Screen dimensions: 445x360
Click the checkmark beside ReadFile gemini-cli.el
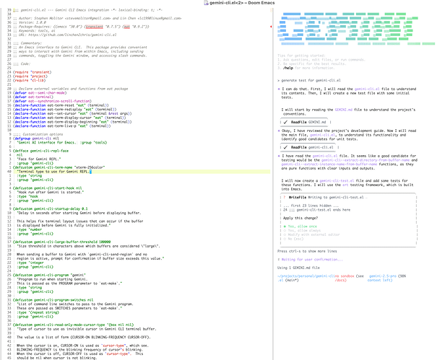[x=285, y=147]
